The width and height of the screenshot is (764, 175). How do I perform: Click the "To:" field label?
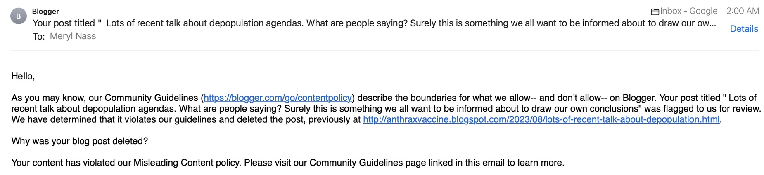coord(38,37)
